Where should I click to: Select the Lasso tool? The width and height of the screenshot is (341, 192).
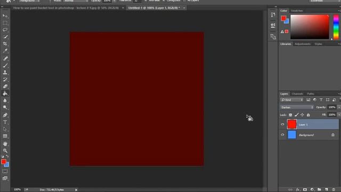coord(5,30)
